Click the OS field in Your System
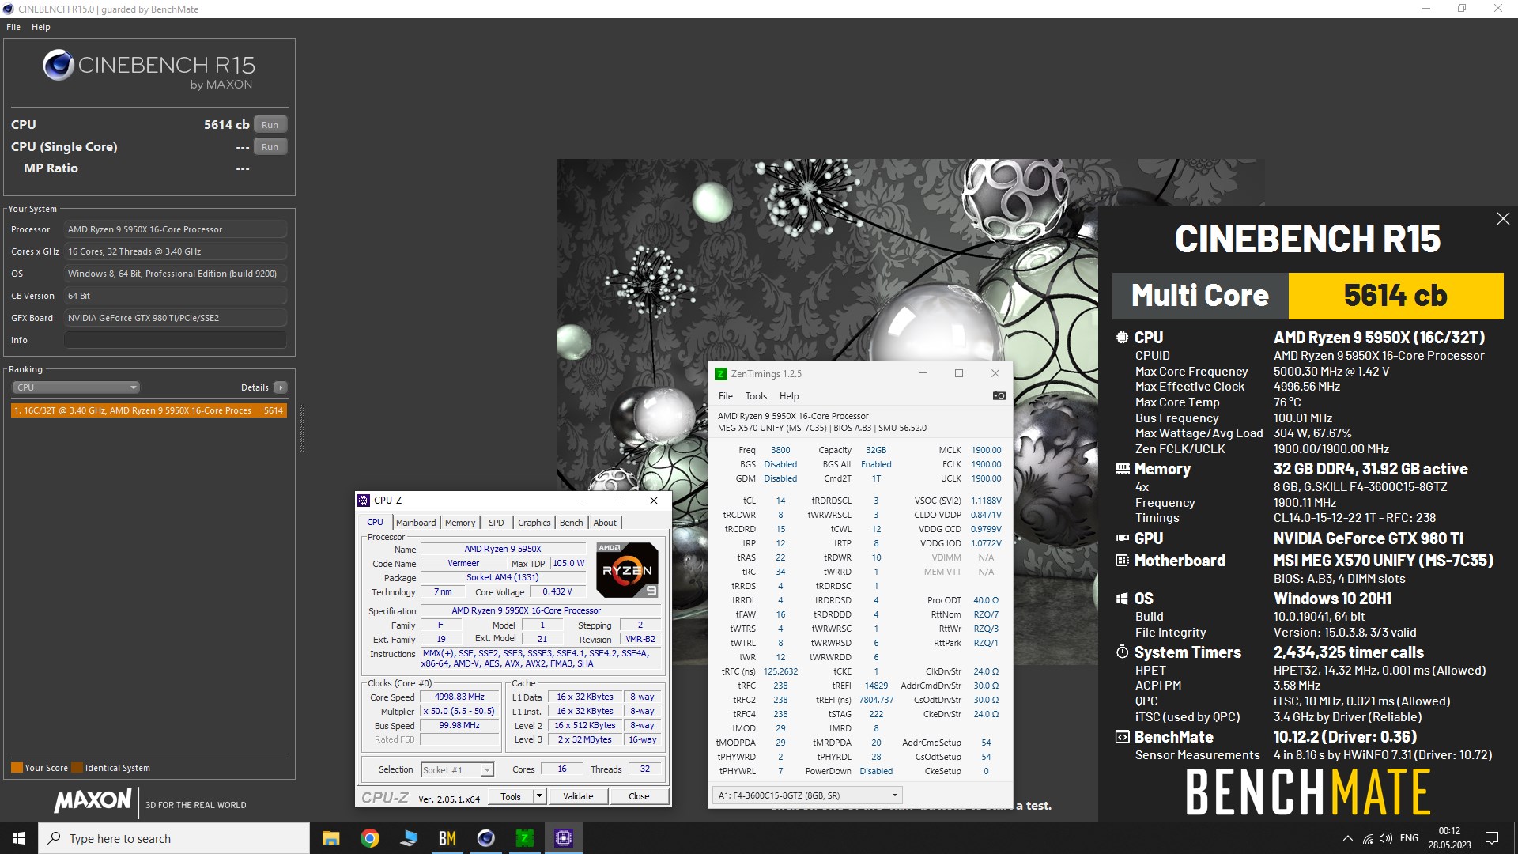The width and height of the screenshot is (1518, 854). pos(175,274)
